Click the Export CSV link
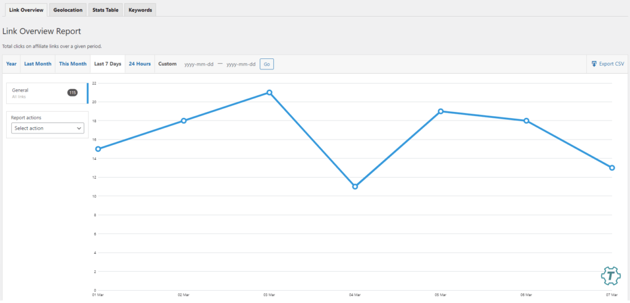Image resolution: width=630 pixels, height=303 pixels. (611, 64)
